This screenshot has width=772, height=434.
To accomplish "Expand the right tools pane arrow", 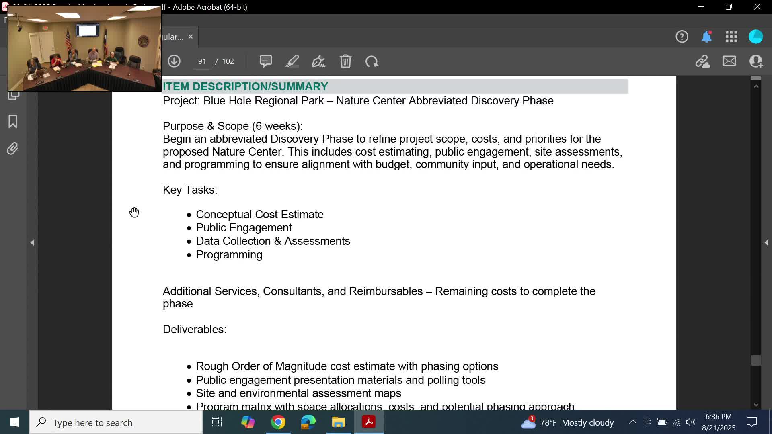I will click(766, 242).
